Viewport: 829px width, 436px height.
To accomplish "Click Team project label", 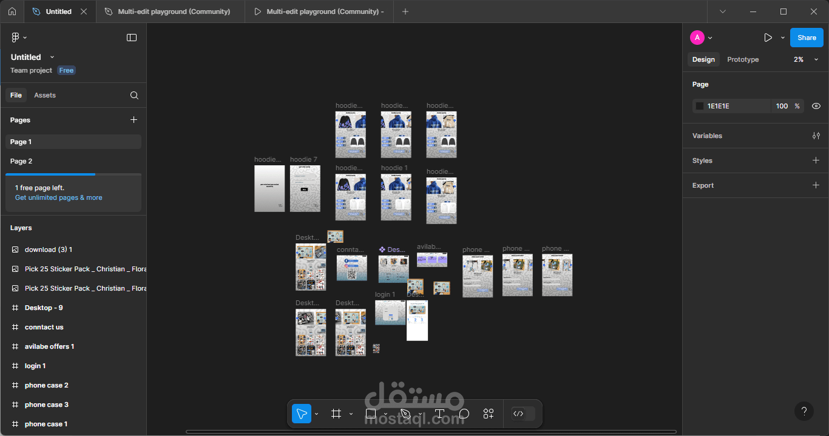I will point(32,70).
